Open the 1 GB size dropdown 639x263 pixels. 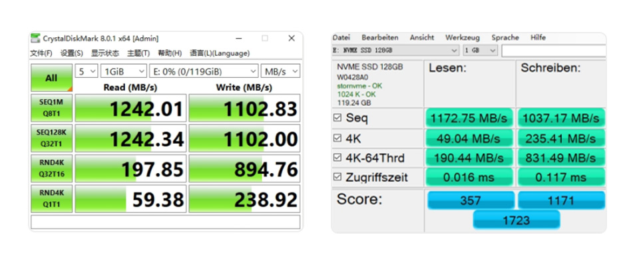click(x=480, y=51)
